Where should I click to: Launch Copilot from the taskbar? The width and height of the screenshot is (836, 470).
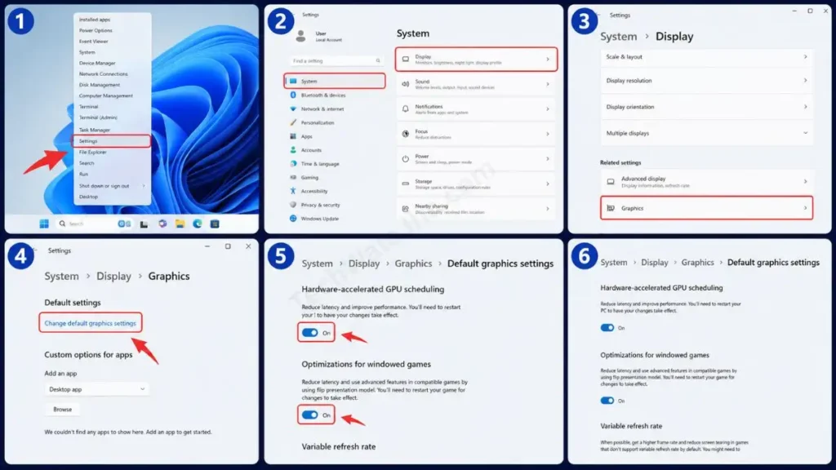tap(162, 224)
